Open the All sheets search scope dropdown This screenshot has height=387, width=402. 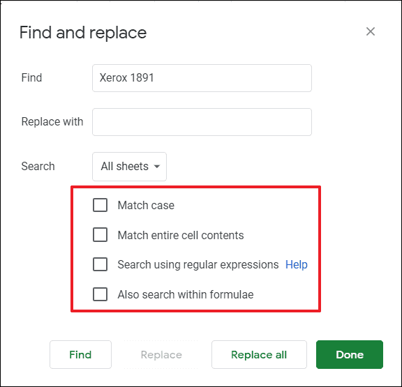(x=129, y=167)
